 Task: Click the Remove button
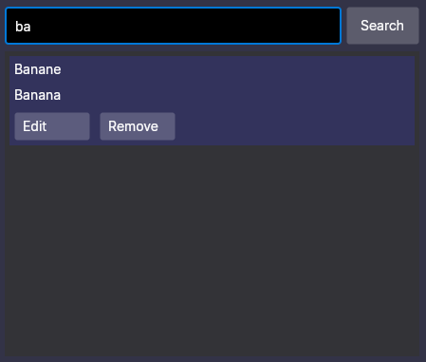[138, 126]
